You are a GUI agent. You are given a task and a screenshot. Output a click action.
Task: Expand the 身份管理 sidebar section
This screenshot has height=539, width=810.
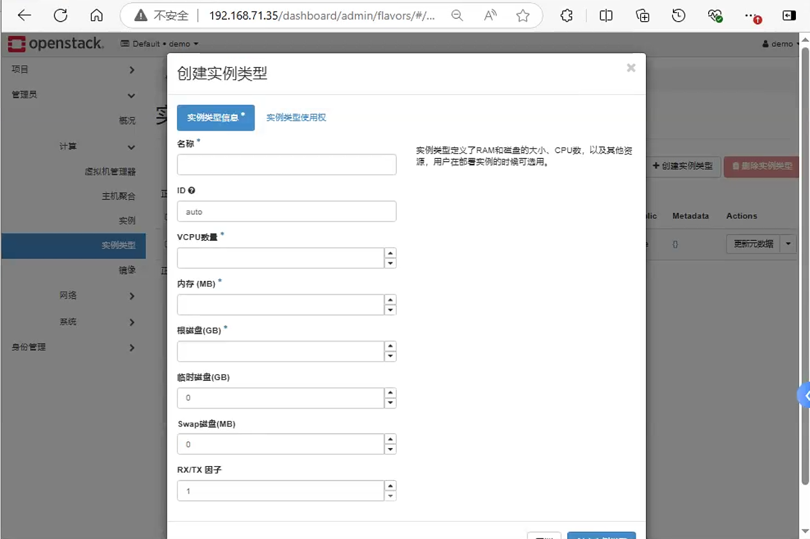point(73,347)
